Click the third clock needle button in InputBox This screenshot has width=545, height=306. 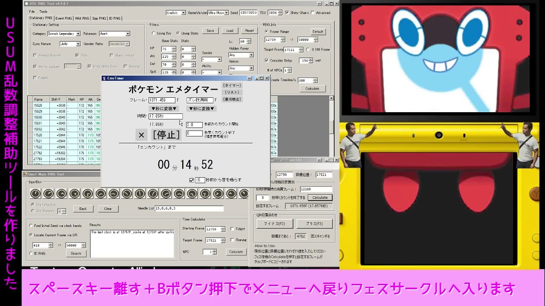point(62,194)
